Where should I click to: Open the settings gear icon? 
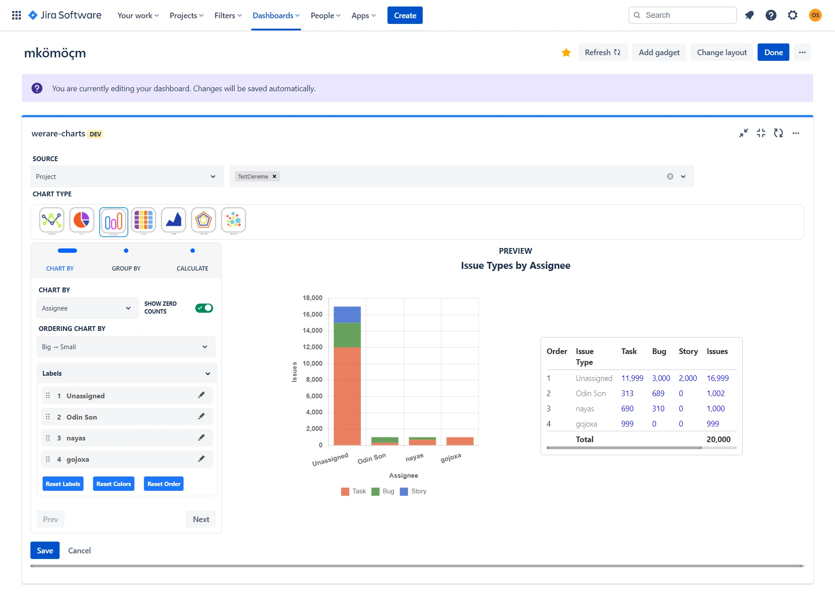pyautogui.click(x=792, y=15)
